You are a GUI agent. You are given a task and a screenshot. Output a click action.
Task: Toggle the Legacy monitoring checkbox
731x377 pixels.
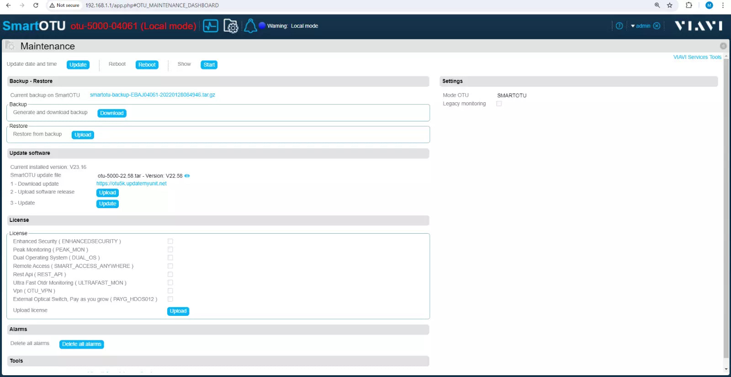499,104
